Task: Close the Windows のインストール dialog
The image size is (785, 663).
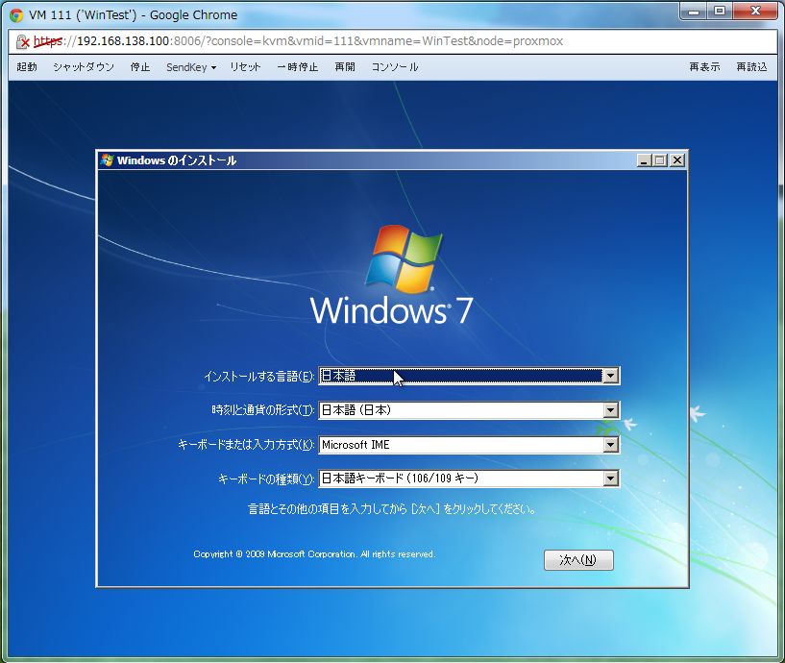Action: pyautogui.click(x=677, y=160)
